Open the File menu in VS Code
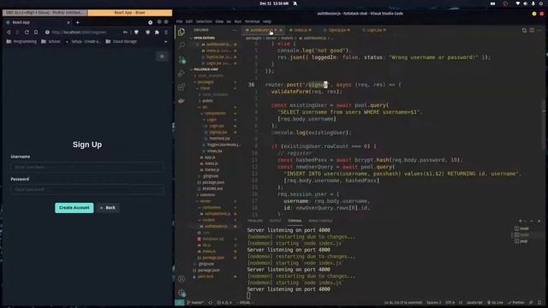This screenshot has height=308, width=548. pyautogui.click(x=179, y=21)
